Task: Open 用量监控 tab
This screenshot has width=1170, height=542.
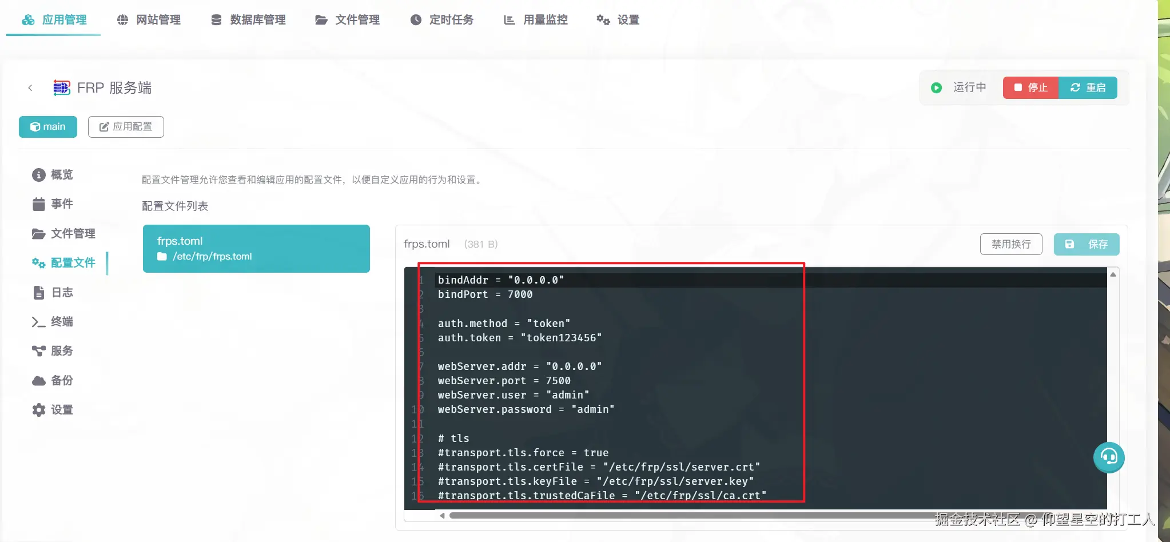Action: pos(535,20)
